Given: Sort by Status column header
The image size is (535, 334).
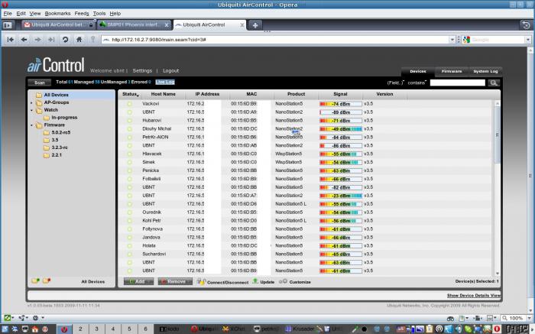Looking at the screenshot, I should (x=131, y=94).
